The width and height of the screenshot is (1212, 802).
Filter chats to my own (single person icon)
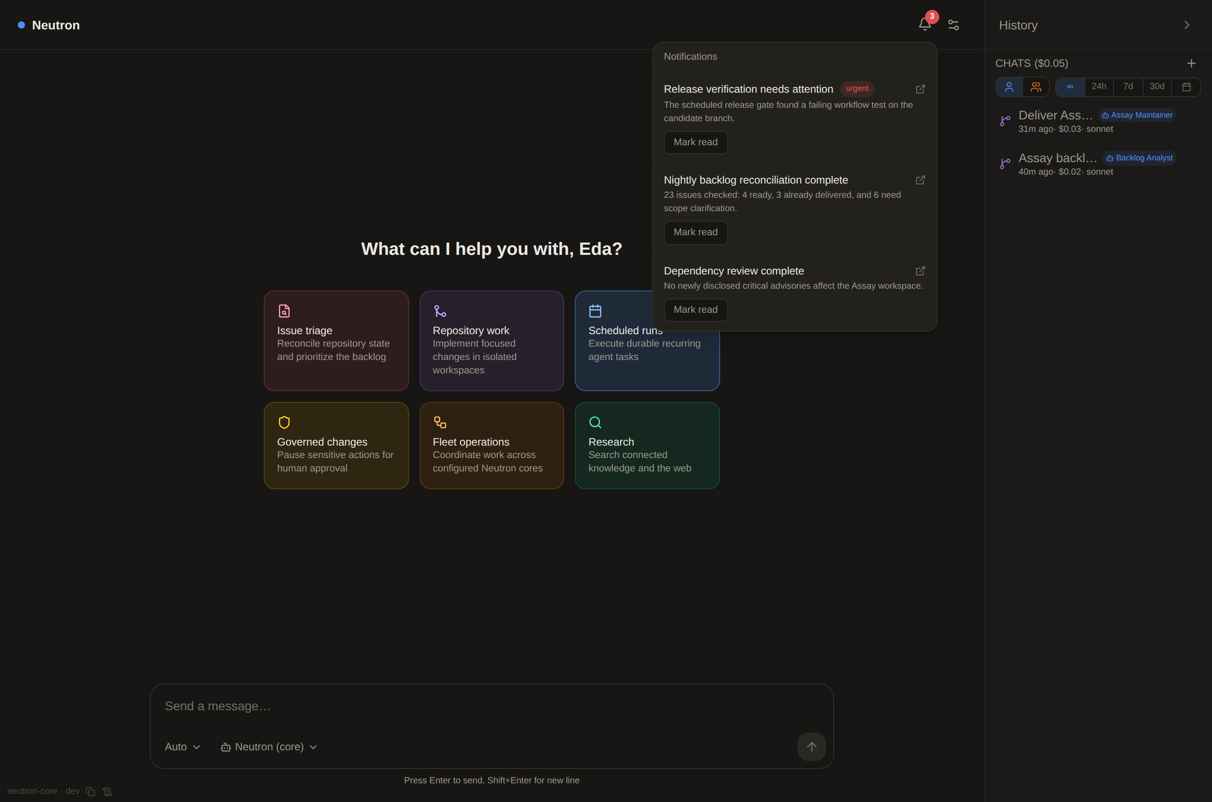tap(1009, 87)
